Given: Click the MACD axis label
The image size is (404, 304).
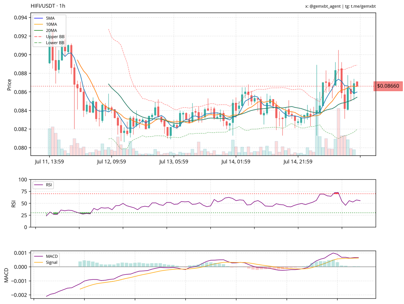Looking at the screenshot, I should click(6, 274).
